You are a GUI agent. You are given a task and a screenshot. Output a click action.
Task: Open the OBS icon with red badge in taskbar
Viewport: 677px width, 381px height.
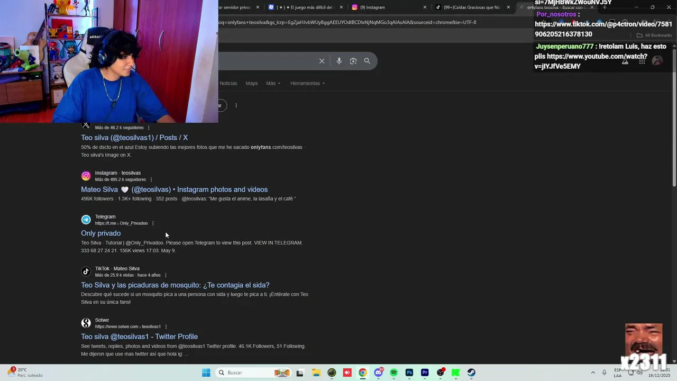pos(440,373)
